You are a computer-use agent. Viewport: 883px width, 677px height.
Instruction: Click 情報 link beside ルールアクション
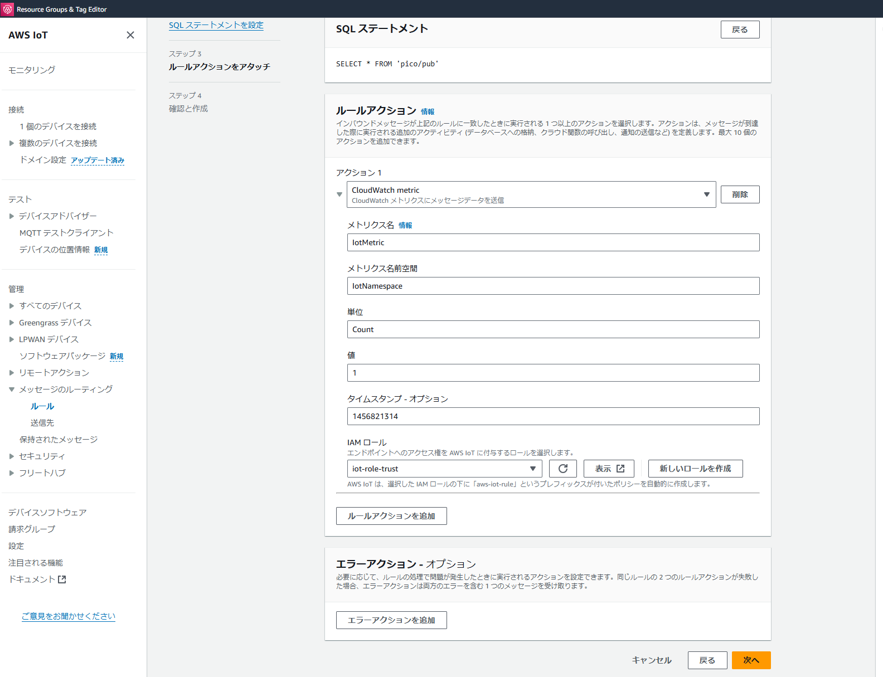click(x=428, y=111)
